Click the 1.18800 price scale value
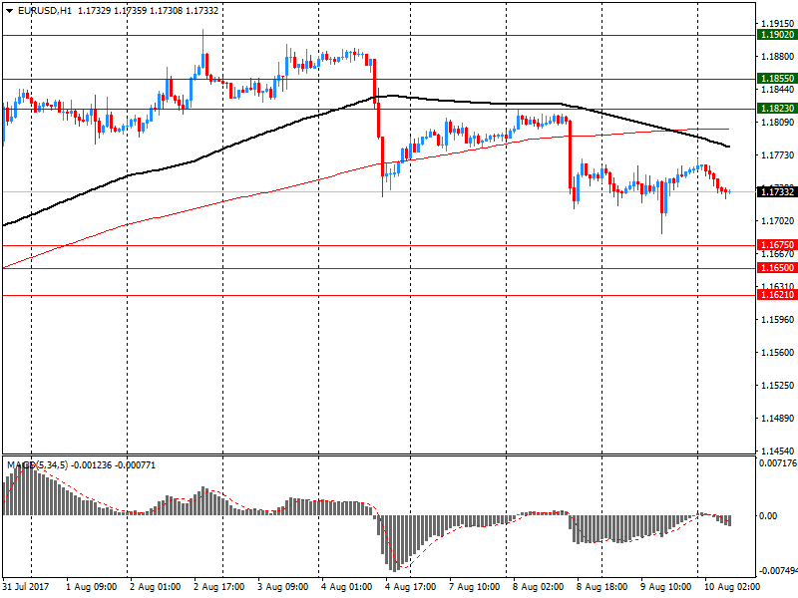798x598 pixels. pyautogui.click(x=778, y=57)
